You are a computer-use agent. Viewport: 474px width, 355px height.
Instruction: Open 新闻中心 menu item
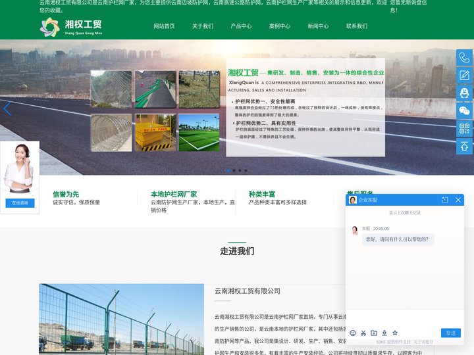pos(319,26)
